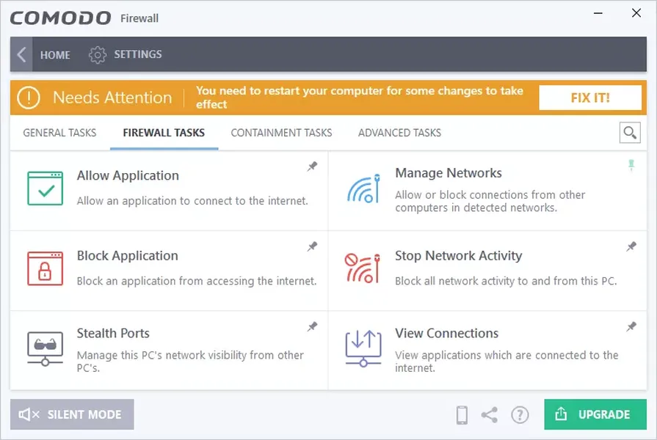Click the green Upgrade button
The width and height of the screenshot is (657, 440).
click(x=595, y=414)
